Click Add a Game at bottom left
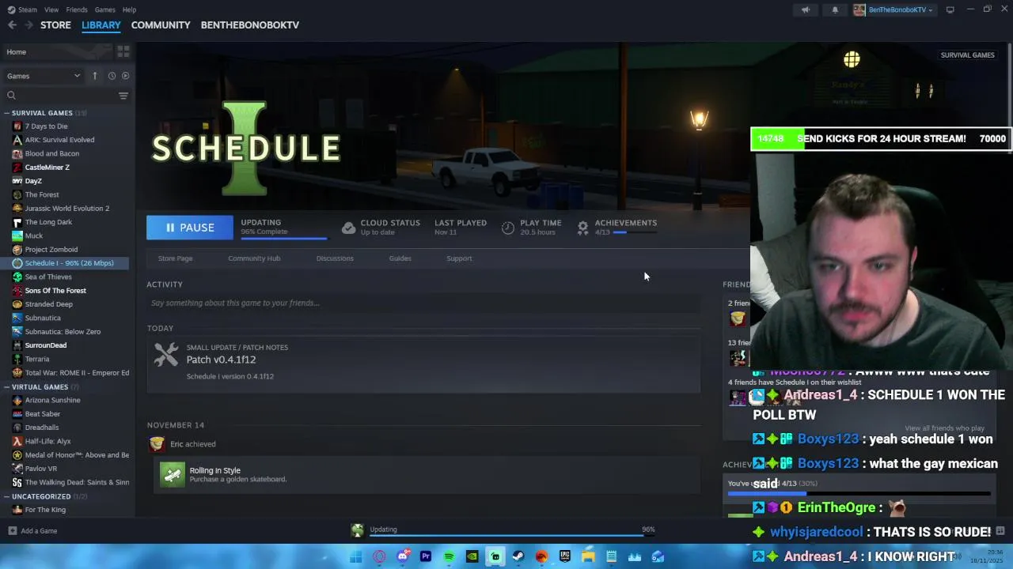 tap(32, 531)
